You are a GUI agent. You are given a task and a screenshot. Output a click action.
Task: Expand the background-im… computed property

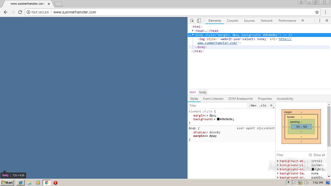[278, 173]
